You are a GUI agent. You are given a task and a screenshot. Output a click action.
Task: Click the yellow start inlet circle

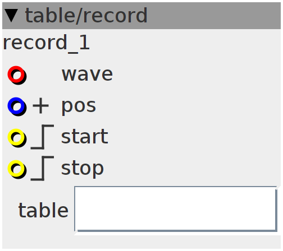[x=17, y=138]
